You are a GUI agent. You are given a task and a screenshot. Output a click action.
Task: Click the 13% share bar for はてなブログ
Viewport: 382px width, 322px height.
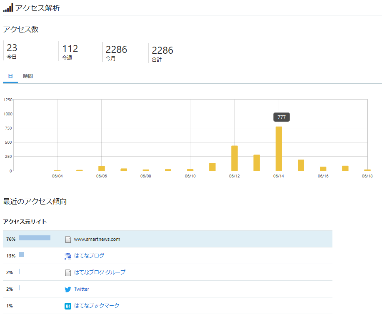pos(21,255)
